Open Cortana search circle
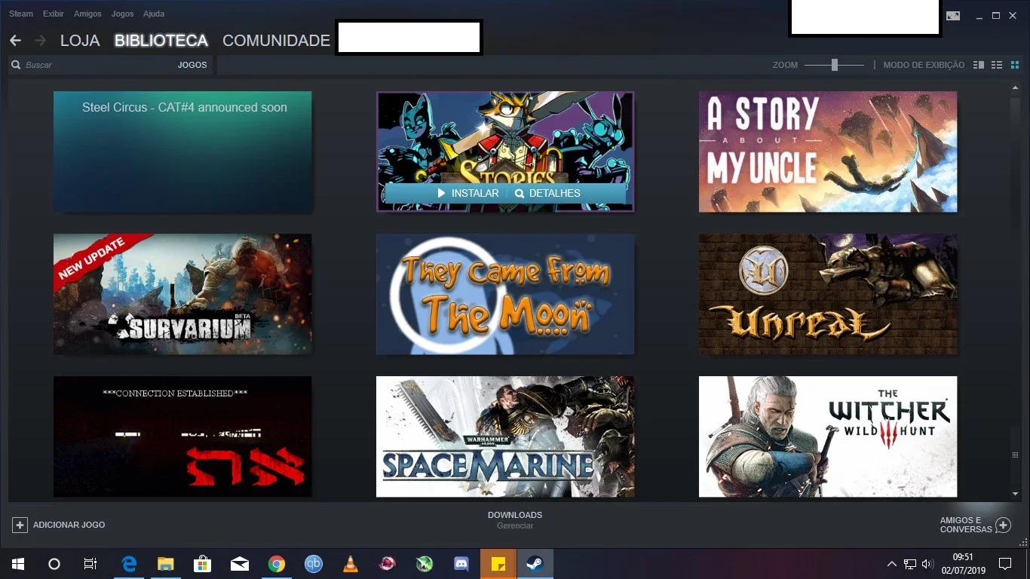This screenshot has width=1030, height=579. [54, 564]
